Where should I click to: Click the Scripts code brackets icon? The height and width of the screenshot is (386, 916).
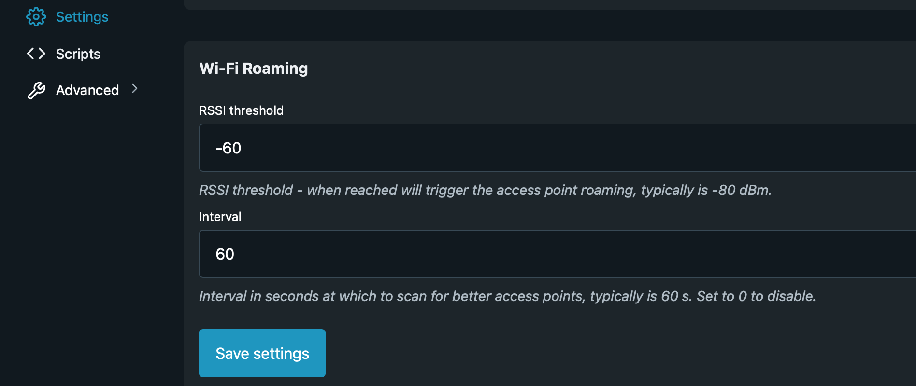tap(36, 54)
